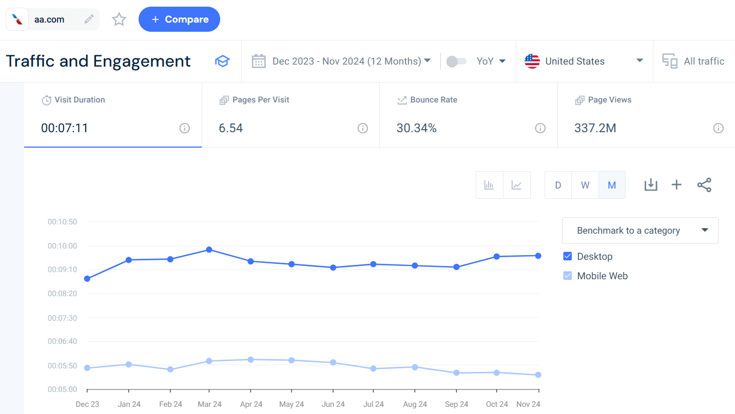The height and width of the screenshot is (414, 735).
Task: Star aa.com as a favorite
Action: [119, 19]
